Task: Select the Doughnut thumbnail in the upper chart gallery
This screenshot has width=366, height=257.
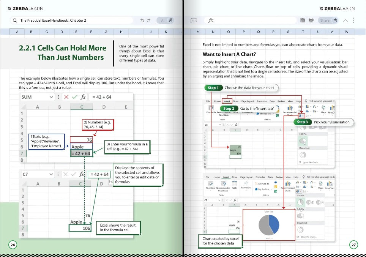Action: pyautogui.click(x=303, y=155)
